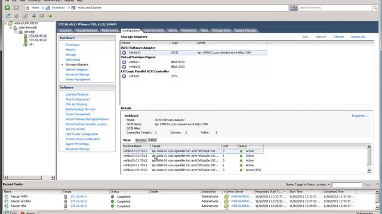Viewport: 382px width, 214px height.
Task: Click the inventory tree scroll right arrow
Action: click(53, 178)
